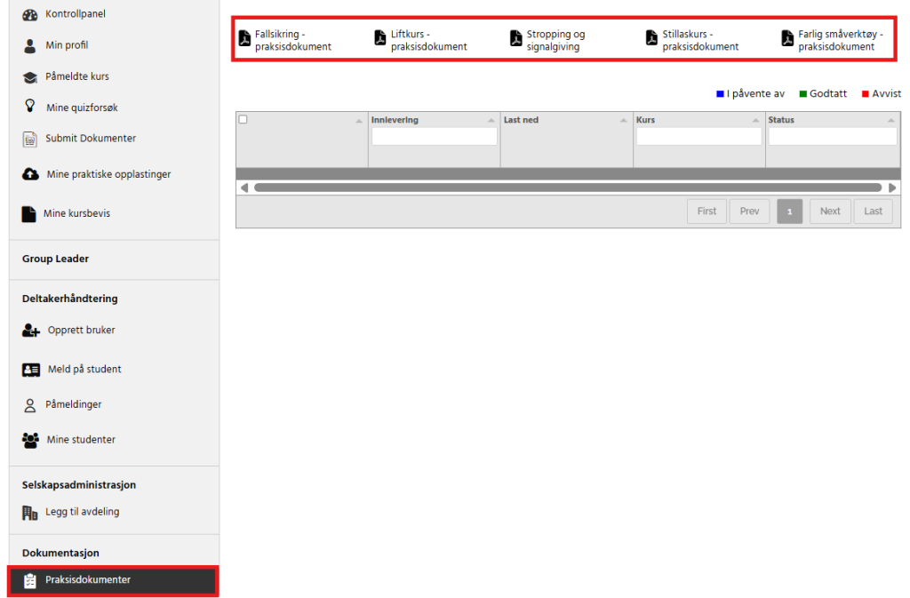
Task: Go to Mine kursbevis menu item
Action: point(77,214)
